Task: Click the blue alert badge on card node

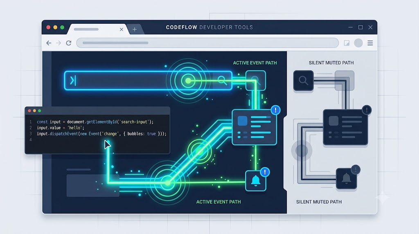Action: pyautogui.click(x=275, y=110)
